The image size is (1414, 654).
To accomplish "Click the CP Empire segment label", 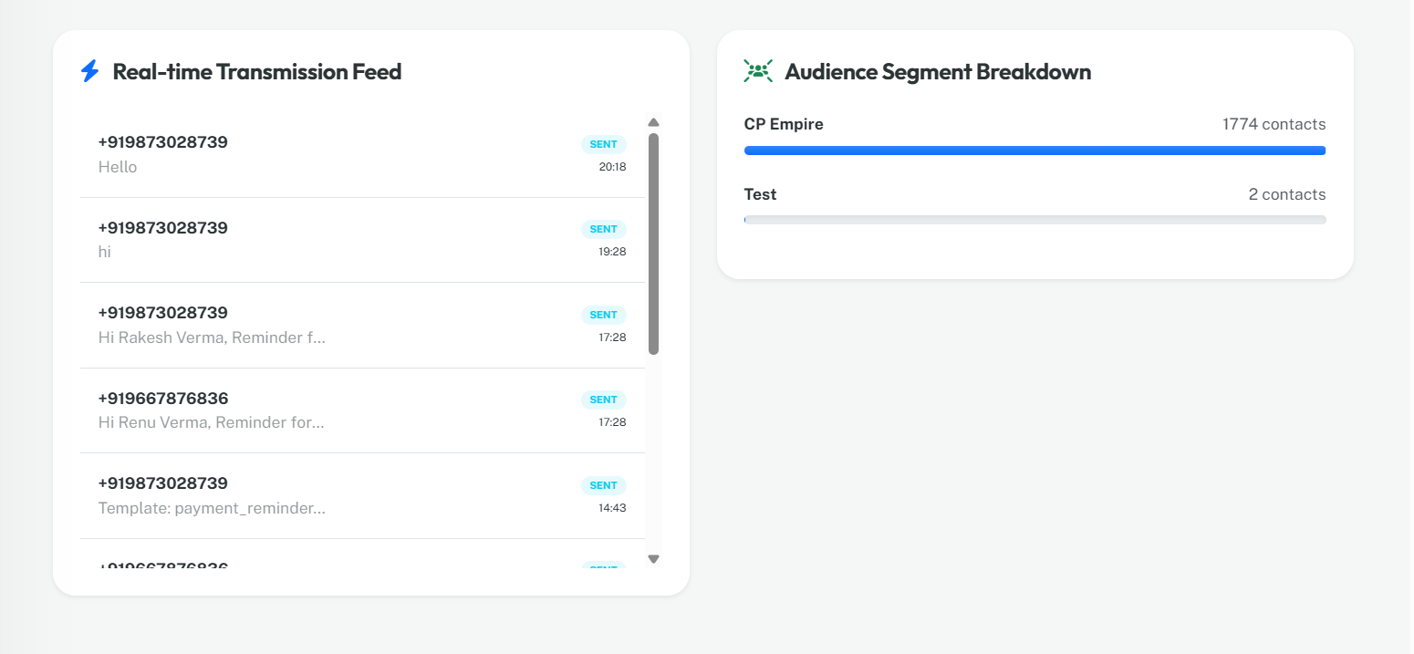I will point(784,124).
